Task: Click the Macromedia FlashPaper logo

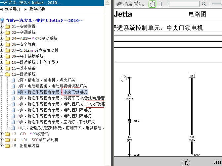Action: (130, 4)
